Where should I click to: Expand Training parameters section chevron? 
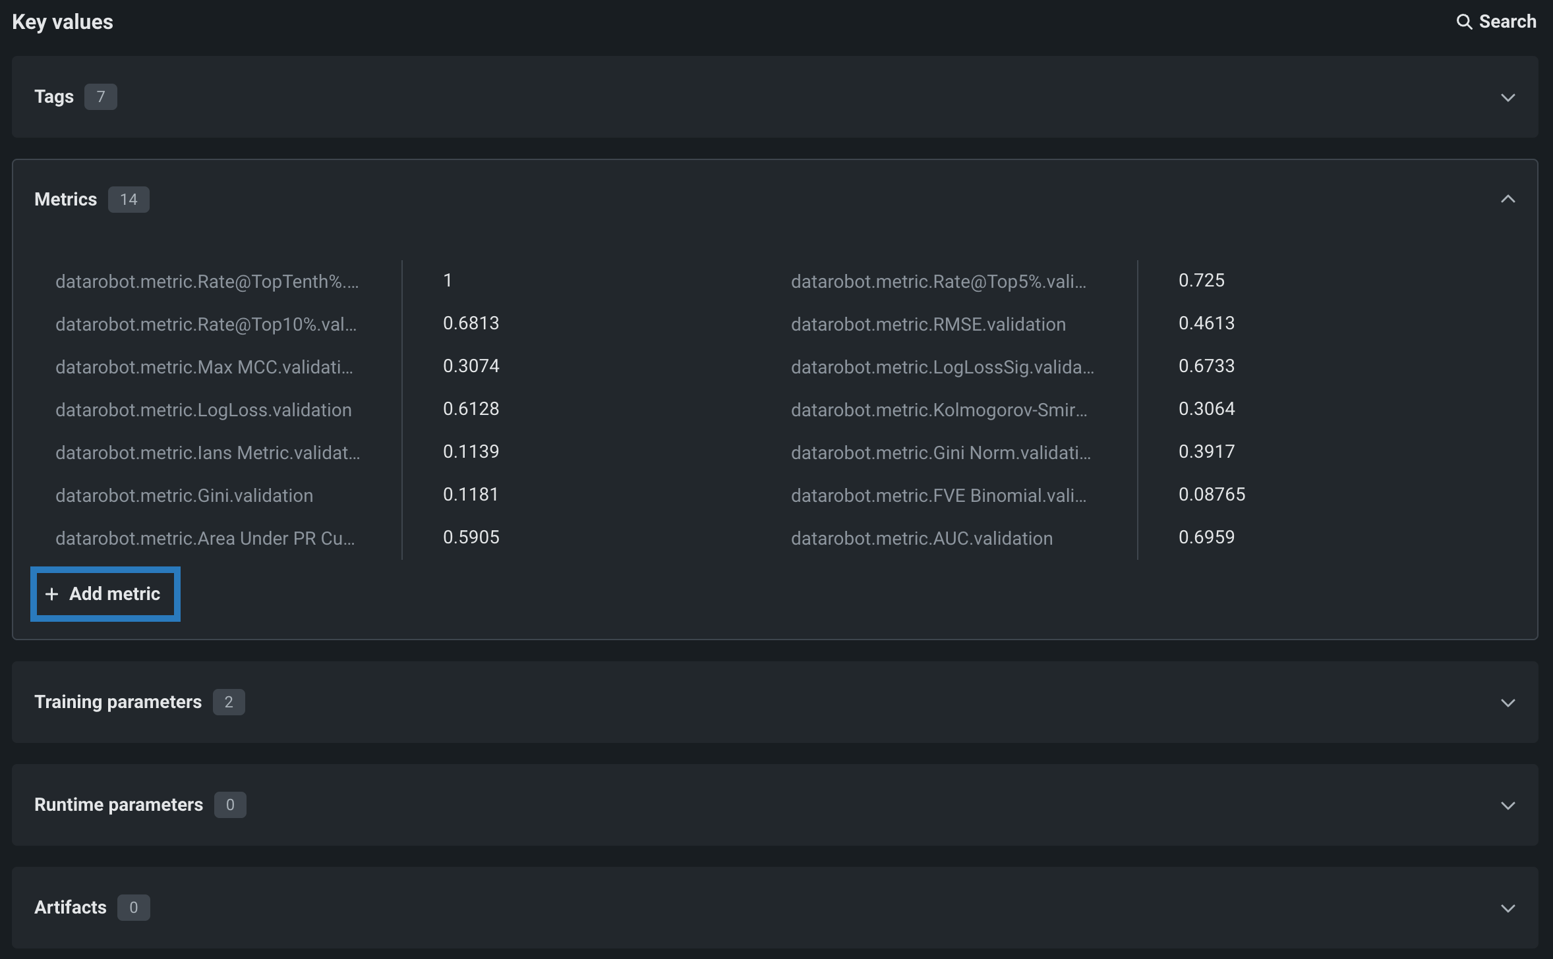coord(1508,703)
